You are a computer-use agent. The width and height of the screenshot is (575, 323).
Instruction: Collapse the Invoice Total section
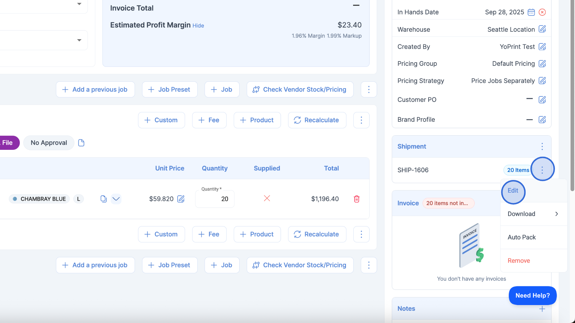(356, 5)
